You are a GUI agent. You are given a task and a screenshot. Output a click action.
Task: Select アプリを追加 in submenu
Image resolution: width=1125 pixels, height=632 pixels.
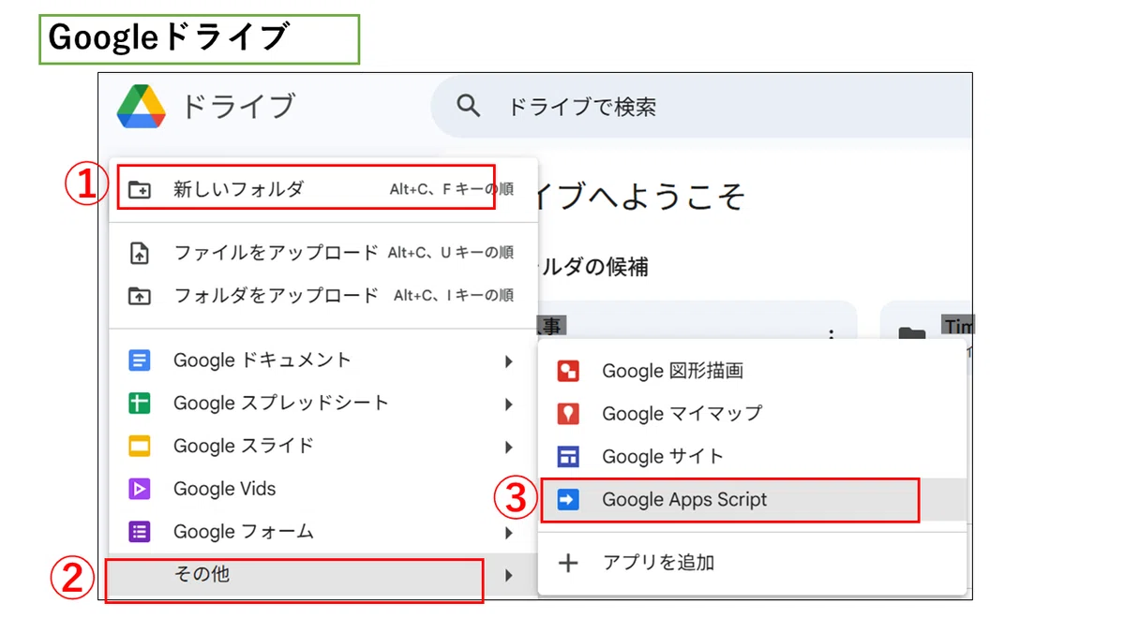coord(753,563)
